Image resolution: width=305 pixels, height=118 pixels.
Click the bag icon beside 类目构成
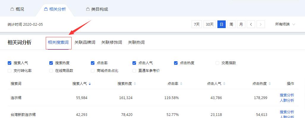point(88,9)
